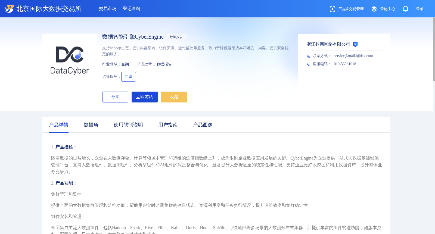Click the product & trade management scan icon
Viewport: 435px width, 234px height.
[x=332, y=9]
